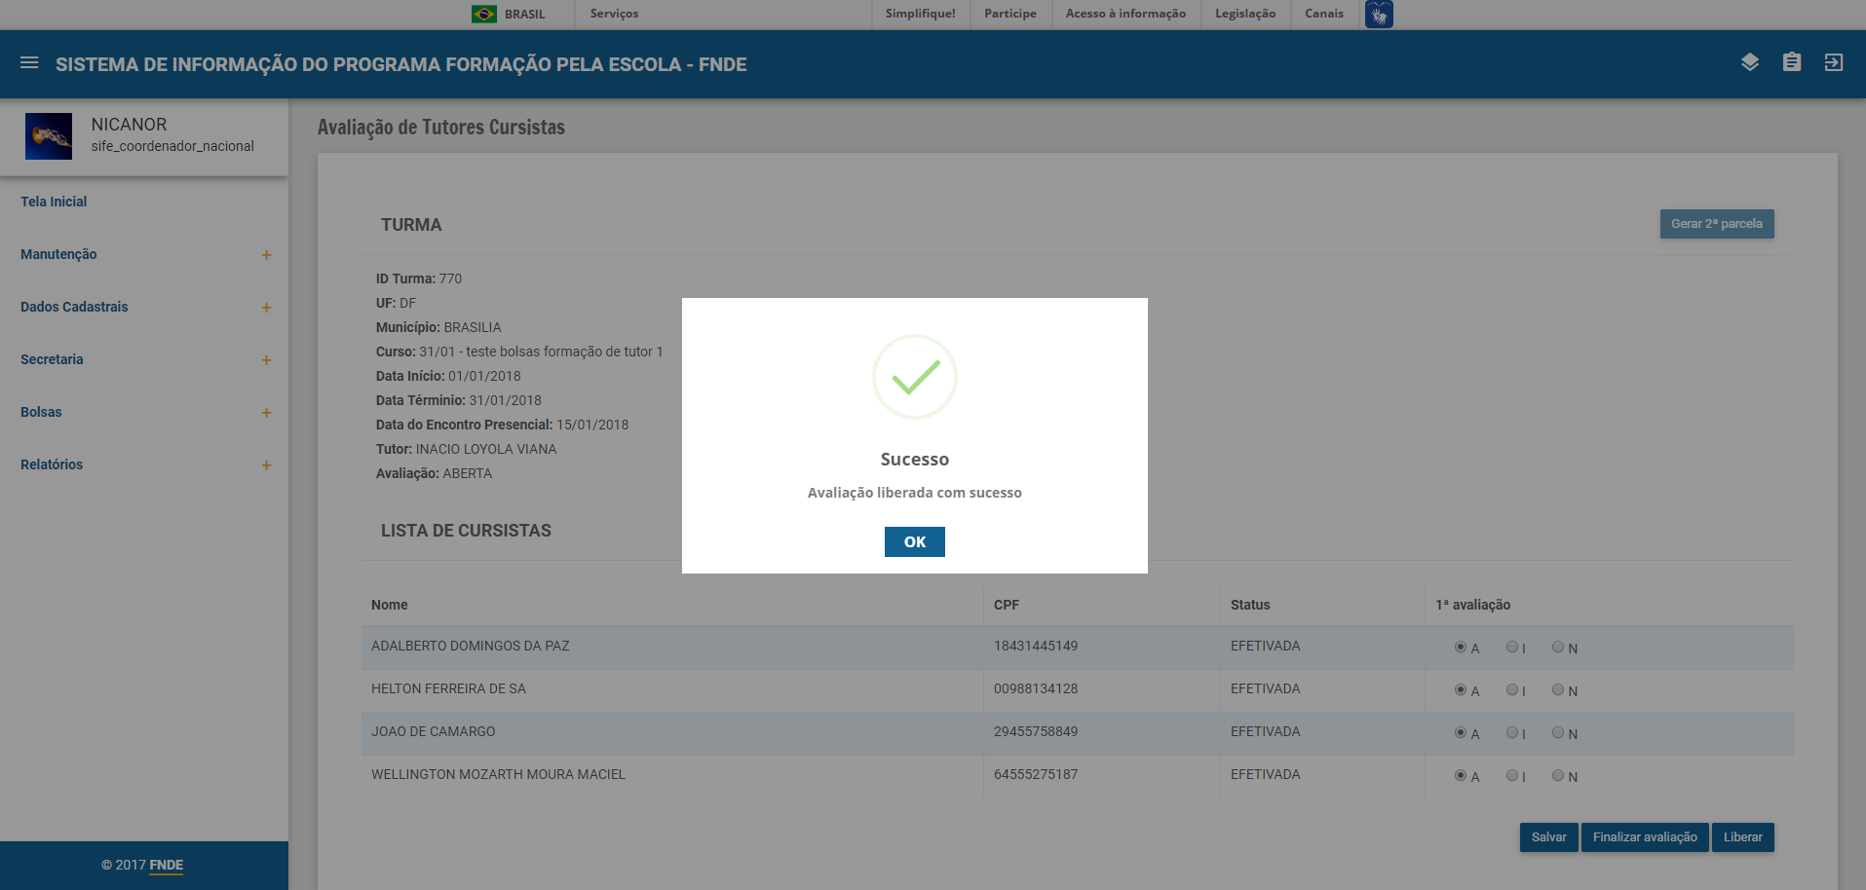
Task: Open Acesso à informação top menu
Action: (1125, 14)
